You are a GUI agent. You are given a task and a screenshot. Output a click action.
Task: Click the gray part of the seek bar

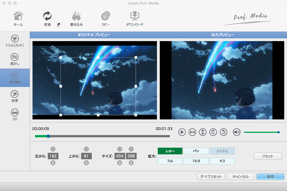pos(110,136)
